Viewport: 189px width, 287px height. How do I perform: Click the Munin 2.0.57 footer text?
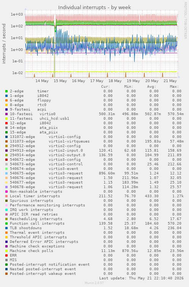(94, 283)
